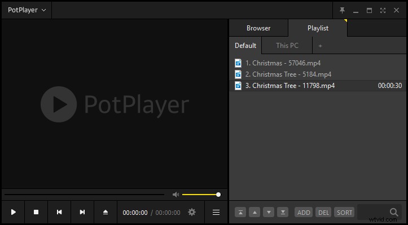
Task: Click file icon of Christmas Tree - 11798.mp4
Action: (x=238, y=86)
